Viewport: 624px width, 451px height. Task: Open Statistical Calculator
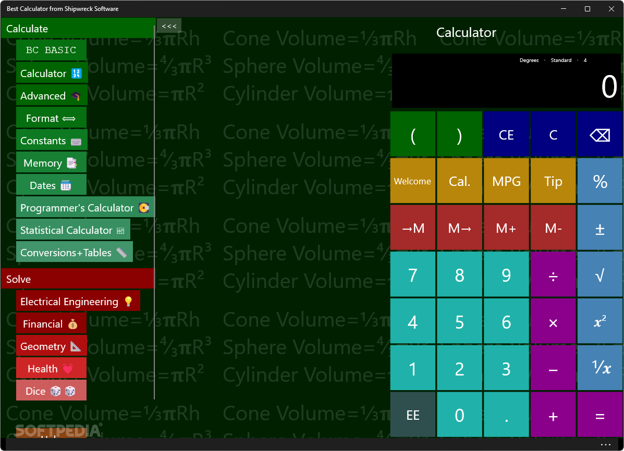(x=73, y=230)
